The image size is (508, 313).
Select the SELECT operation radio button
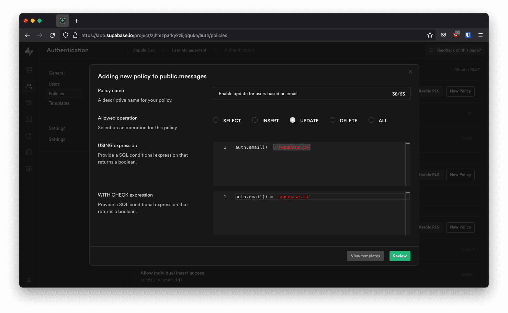click(216, 120)
